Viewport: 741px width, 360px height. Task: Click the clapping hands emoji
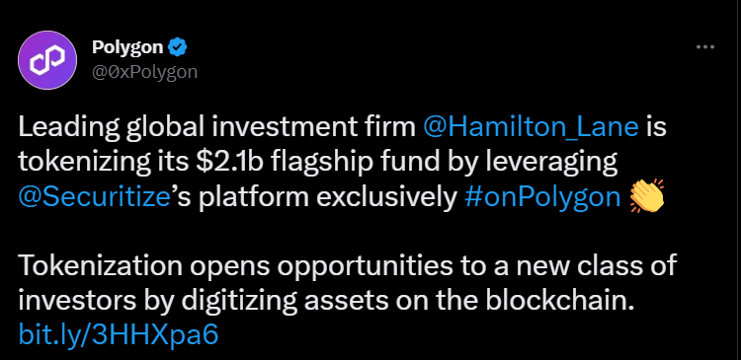646,196
